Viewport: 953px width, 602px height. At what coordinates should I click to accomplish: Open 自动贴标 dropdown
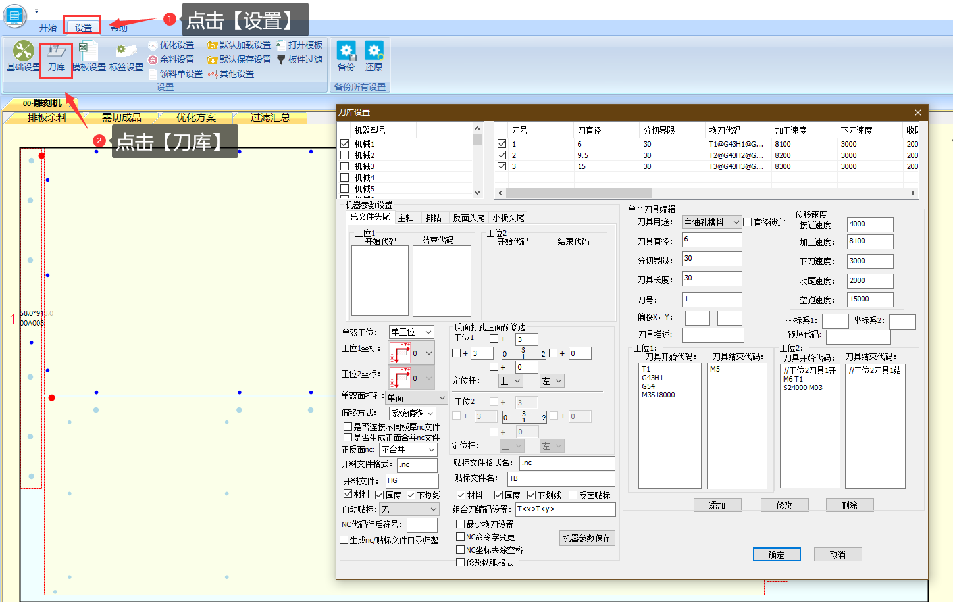click(x=409, y=509)
